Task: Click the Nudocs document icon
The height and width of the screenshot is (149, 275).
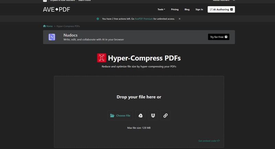Action: point(52,37)
